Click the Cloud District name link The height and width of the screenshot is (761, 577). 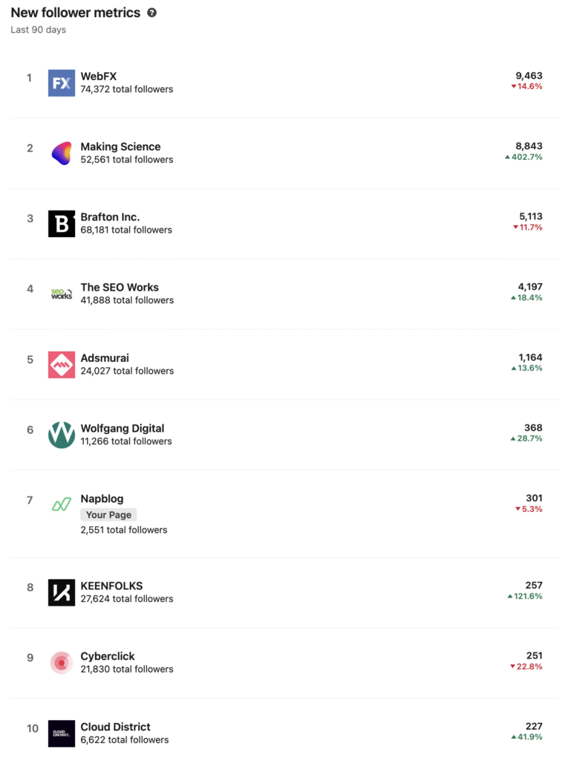point(115,726)
